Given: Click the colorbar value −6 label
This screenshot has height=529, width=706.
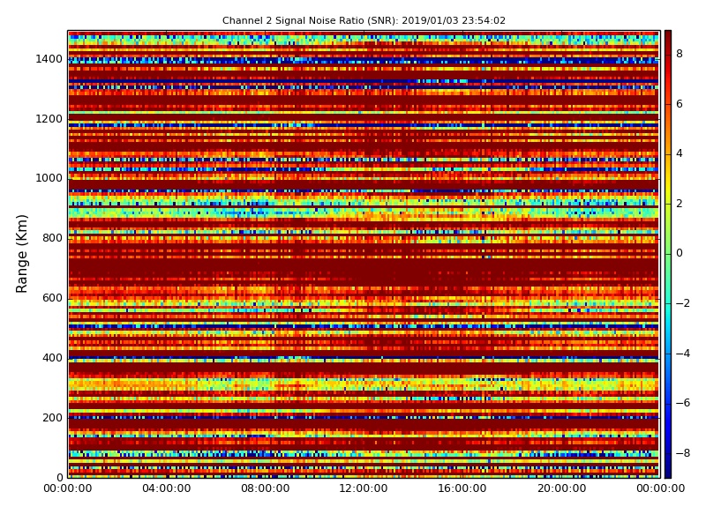Looking at the screenshot, I should click(x=682, y=403).
